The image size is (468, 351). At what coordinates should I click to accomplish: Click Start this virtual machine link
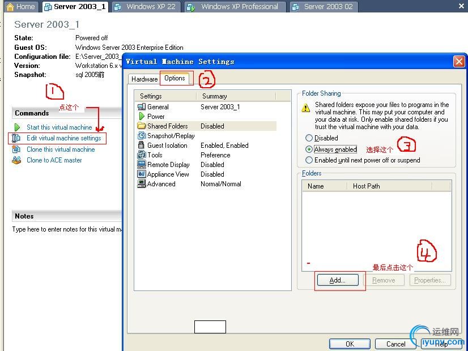coord(59,127)
